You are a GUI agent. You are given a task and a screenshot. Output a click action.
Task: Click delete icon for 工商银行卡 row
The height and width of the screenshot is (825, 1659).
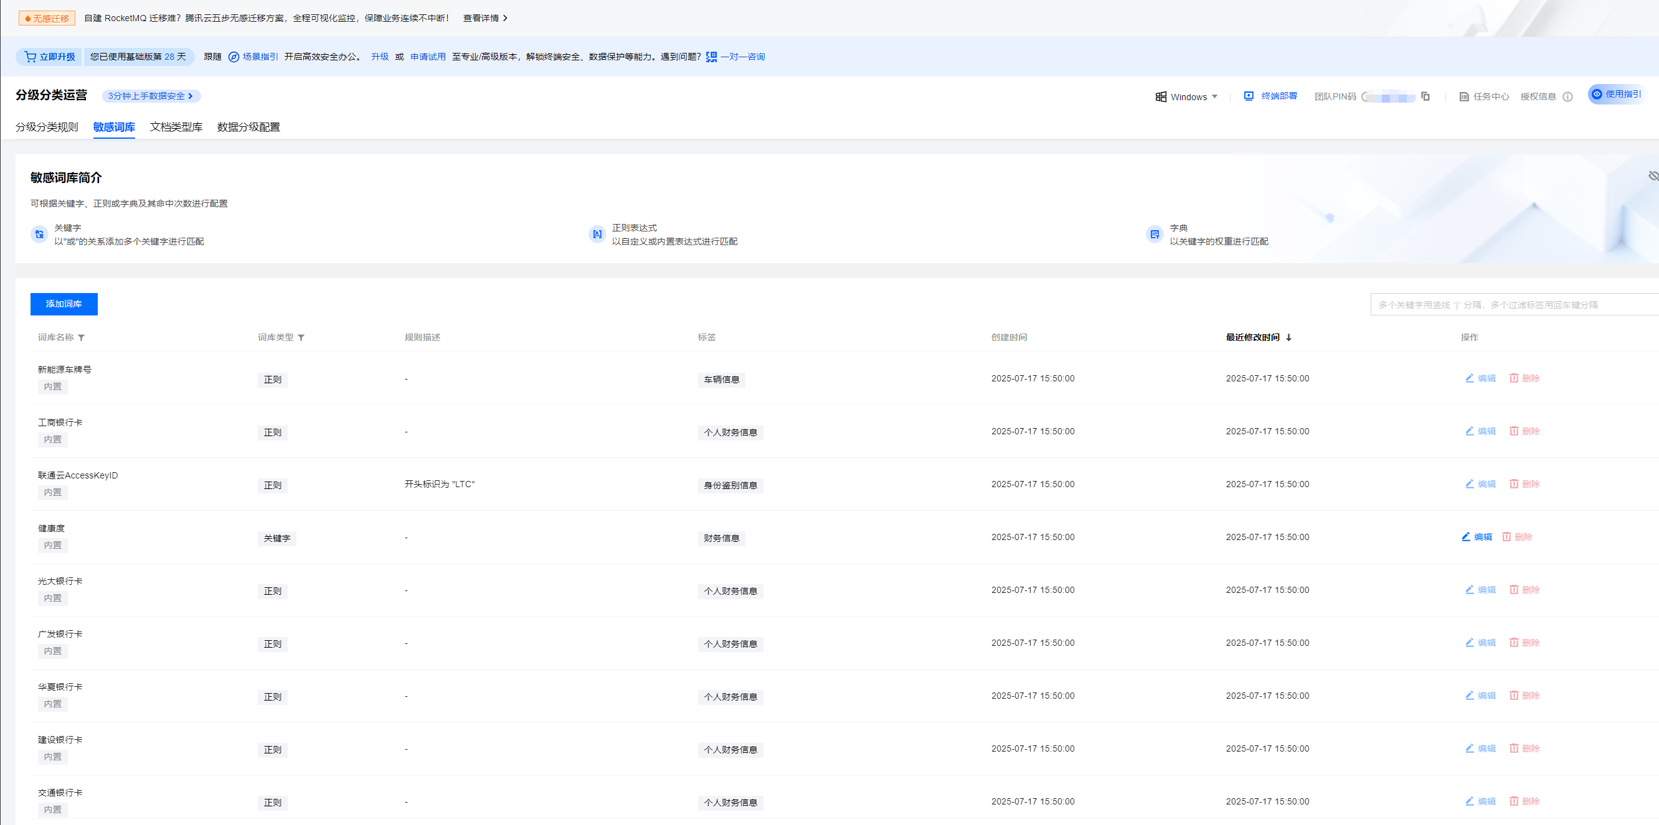click(x=1513, y=431)
